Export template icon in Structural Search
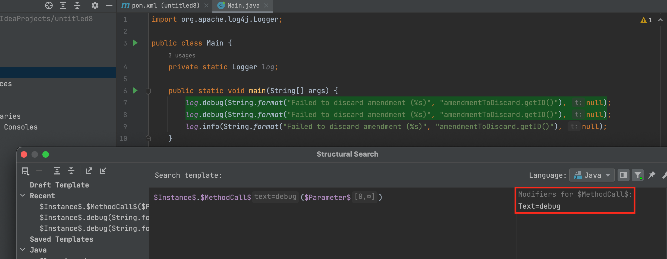Screen dimensions: 667x259 pos(89,171)
